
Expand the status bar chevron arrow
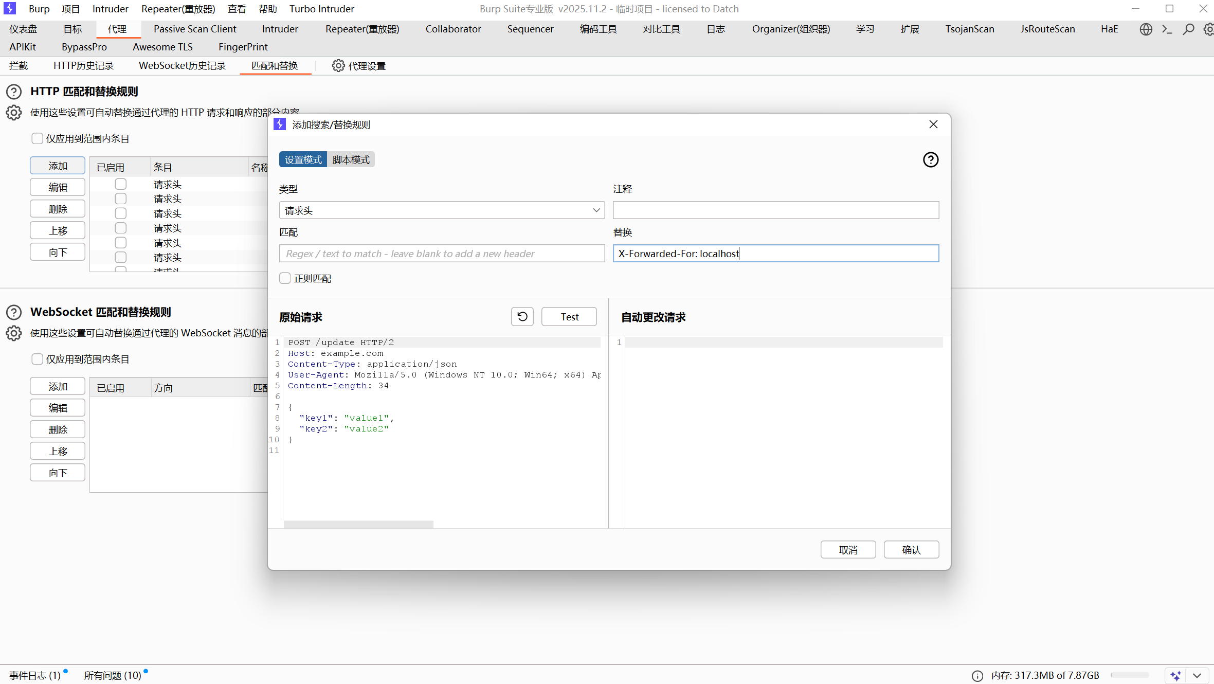1197,675
